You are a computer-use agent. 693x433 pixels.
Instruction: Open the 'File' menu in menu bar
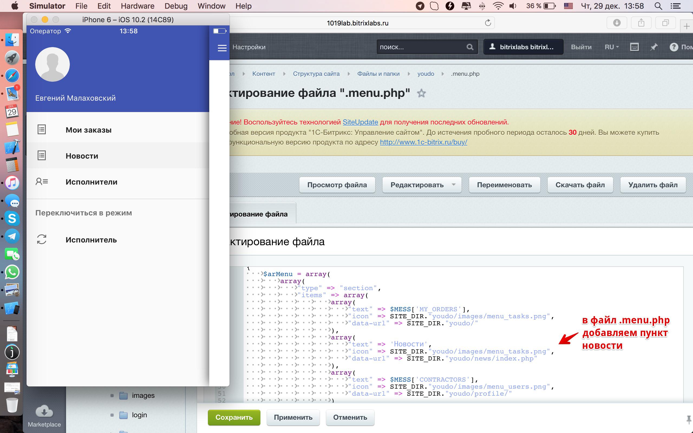(x=81, y=6)
